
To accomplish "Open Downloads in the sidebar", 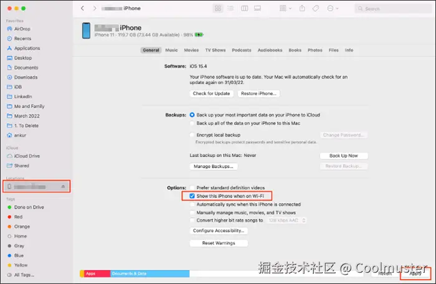I will pos(22,77).
